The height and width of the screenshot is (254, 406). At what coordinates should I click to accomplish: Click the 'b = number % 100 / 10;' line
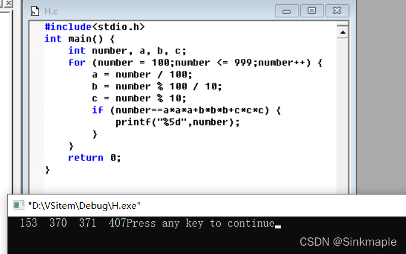pyautogui.click(x=157, y=86)
